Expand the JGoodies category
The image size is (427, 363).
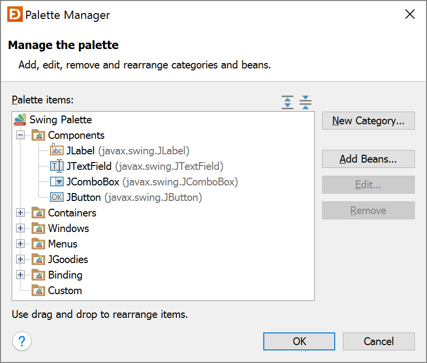tap(20, 259)
